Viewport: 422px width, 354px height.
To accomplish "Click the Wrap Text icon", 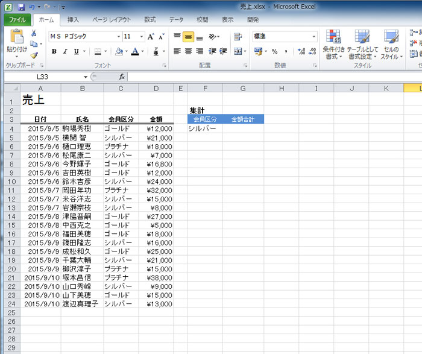I will [238, 37].
